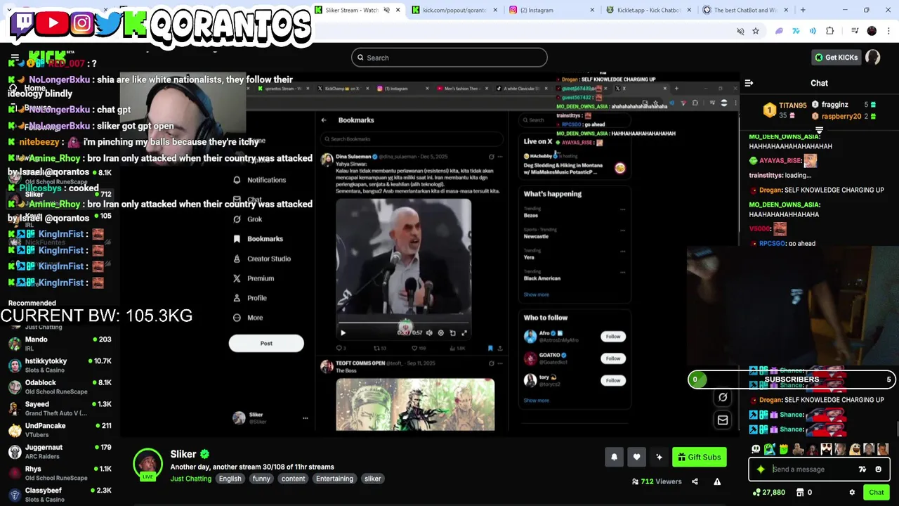The image size is (899, 506).
Task: Click the 7TV icon in chat input
Action: click(x=862, y=469)
